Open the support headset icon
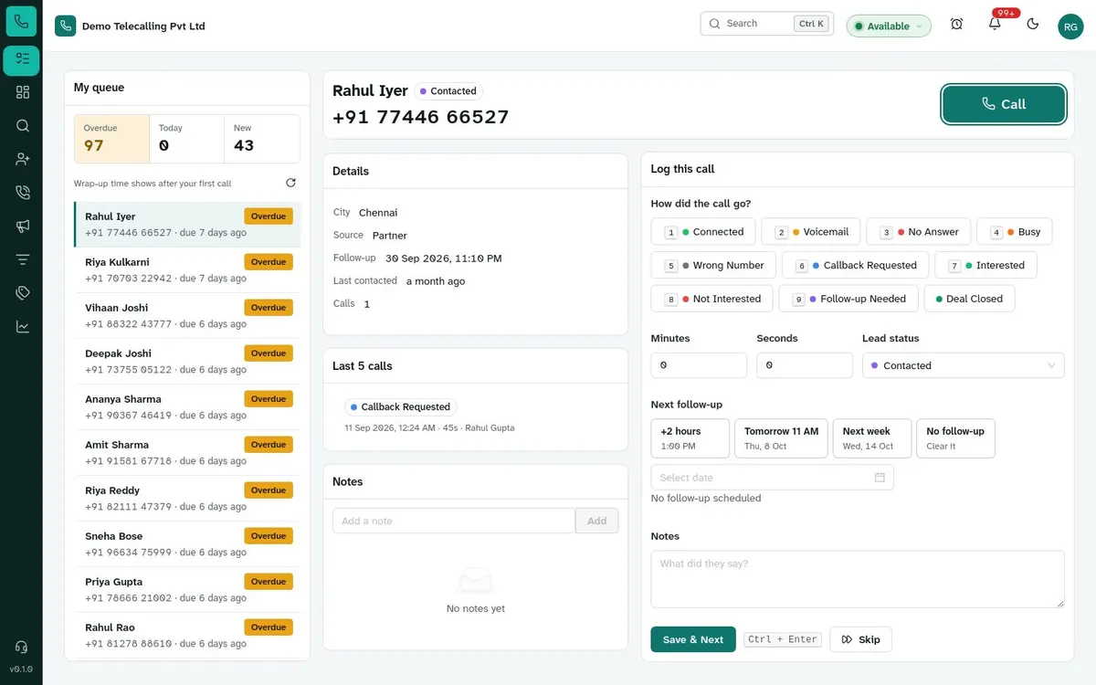Viewport: 1096px width, 685px height. tap(22, 647)
